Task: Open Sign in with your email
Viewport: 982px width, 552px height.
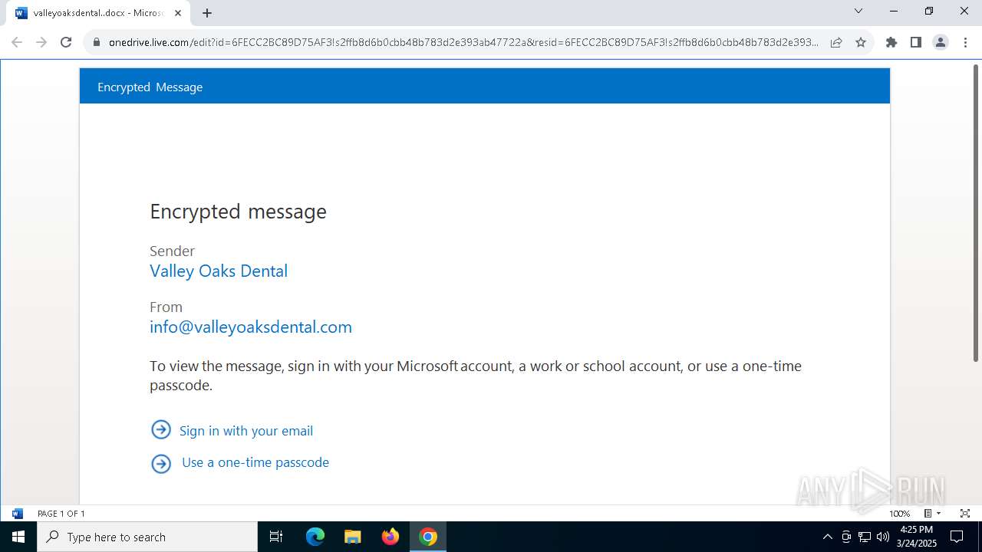Action: (x=246, y=431)
